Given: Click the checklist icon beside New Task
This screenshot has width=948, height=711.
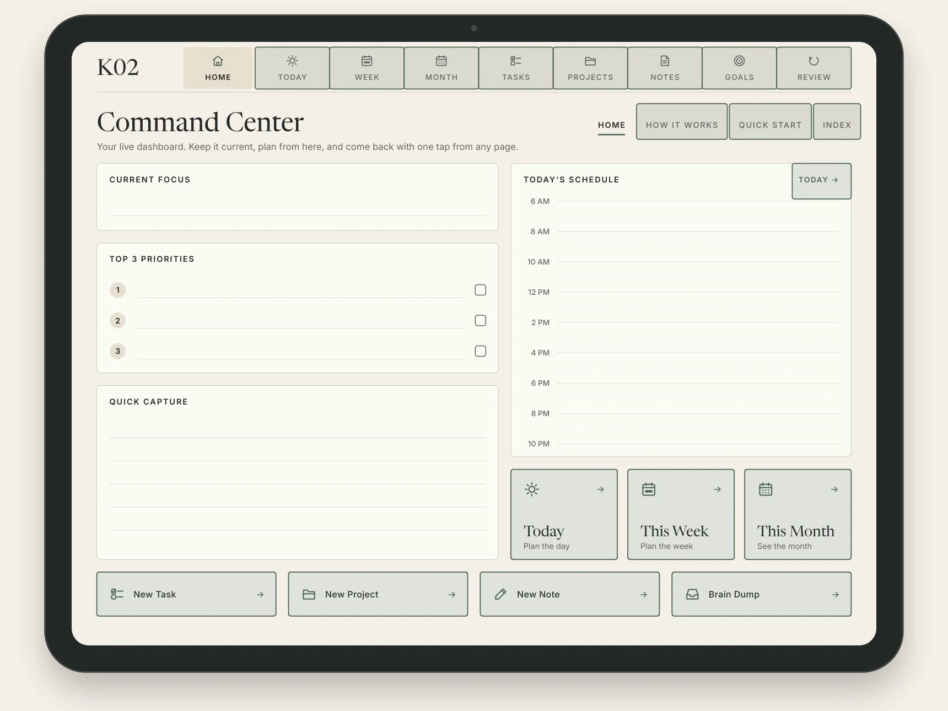Looking at the screenshot, I should pos(117,594).
